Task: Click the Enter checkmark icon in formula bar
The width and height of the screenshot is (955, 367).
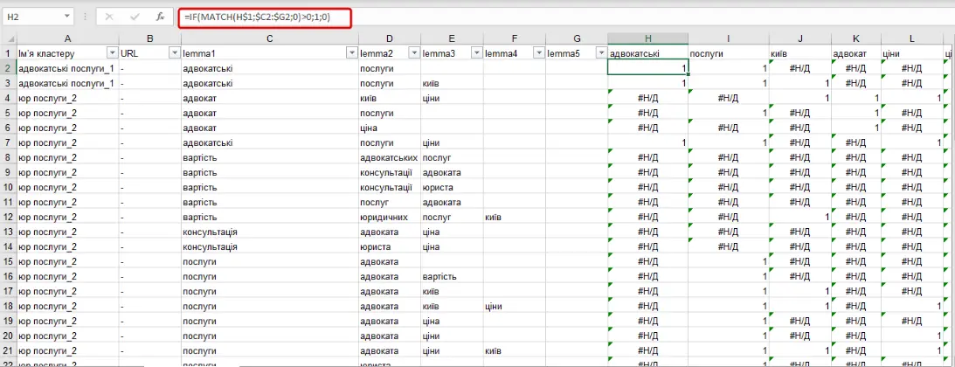Action: pyautogui.click(x=135, y=17)
